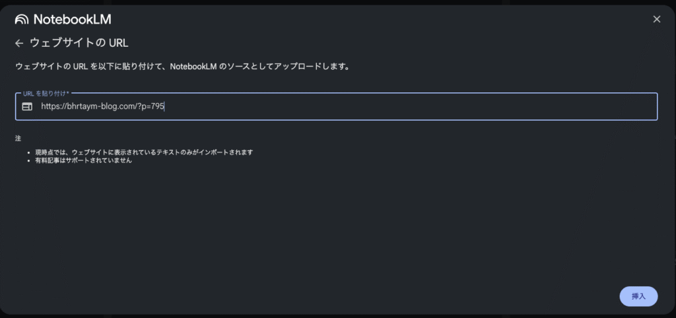Focus the empty right side of URL field

point(409,106)
